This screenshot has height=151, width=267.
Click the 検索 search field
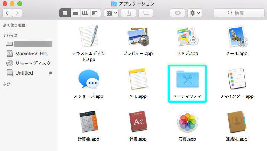click(239, 13)
